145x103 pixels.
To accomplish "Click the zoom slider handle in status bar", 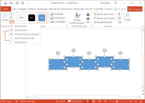I will (x=117, y=101).
